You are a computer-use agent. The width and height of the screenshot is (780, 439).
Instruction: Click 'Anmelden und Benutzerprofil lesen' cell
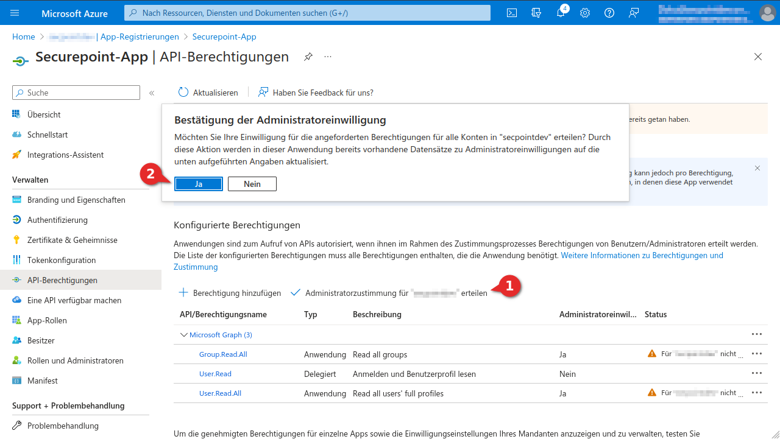point(414,374)
